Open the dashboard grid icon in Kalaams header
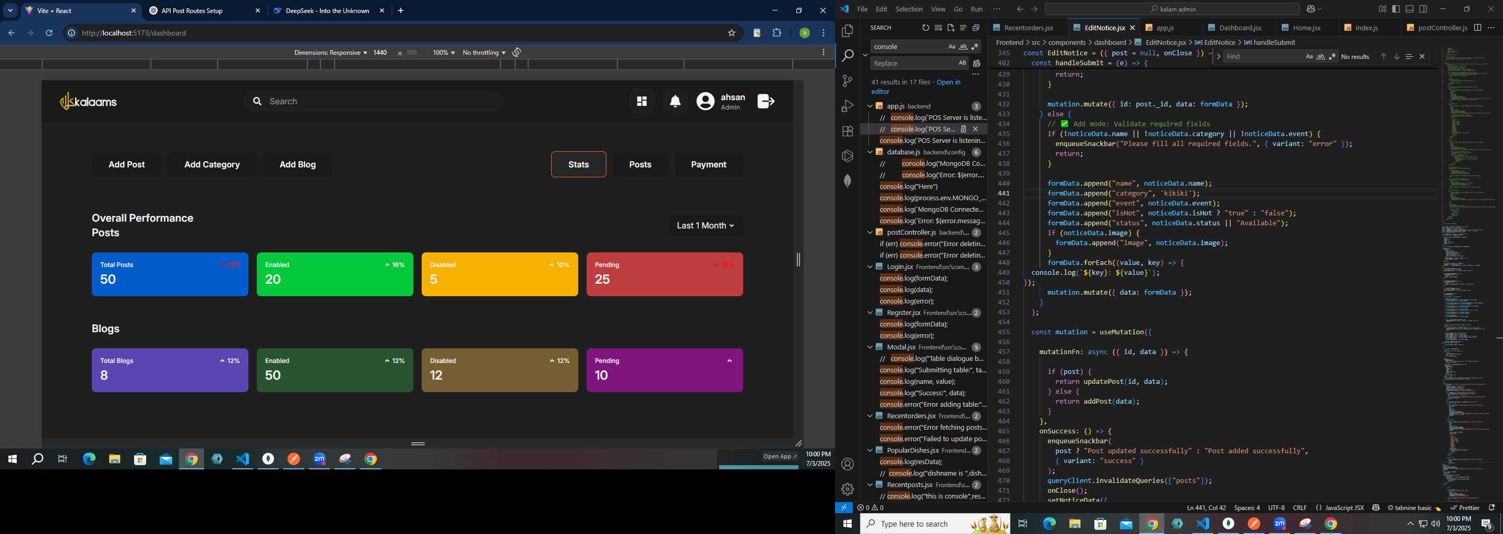1503x534 pixels. [x=642, y=102]
